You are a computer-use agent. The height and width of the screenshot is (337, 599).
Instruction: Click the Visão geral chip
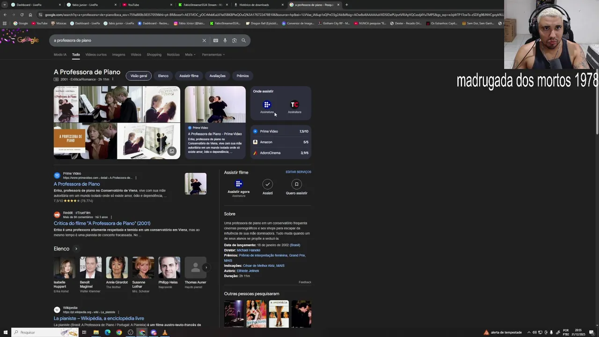tap(139, 76)
